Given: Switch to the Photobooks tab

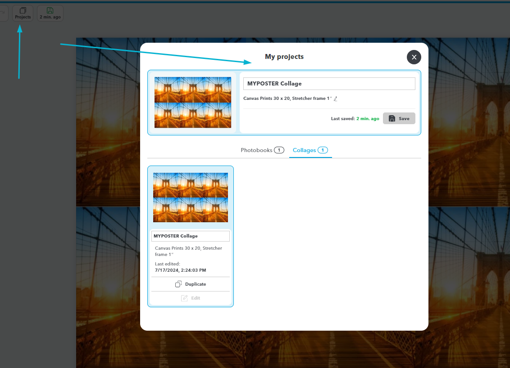Looking at the screenshot, I should tap(262, 150).
